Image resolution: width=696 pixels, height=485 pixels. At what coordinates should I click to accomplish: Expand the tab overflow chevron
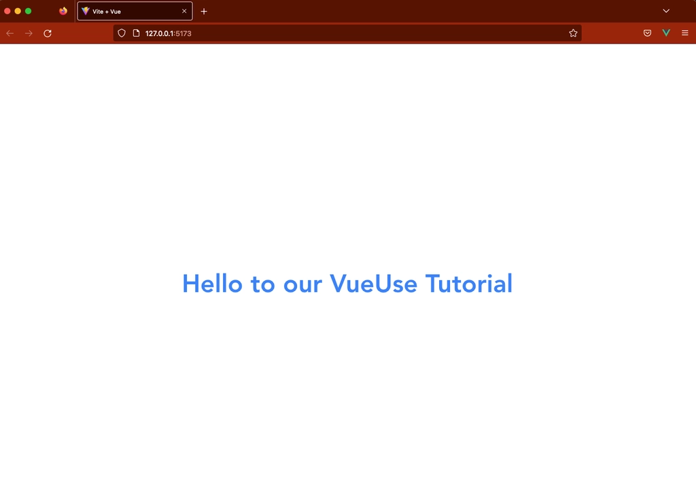(x=665, y=11)
